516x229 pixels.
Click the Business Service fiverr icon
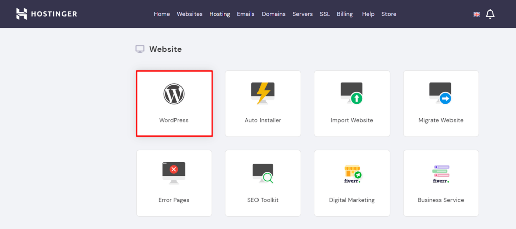pos(441,174)
